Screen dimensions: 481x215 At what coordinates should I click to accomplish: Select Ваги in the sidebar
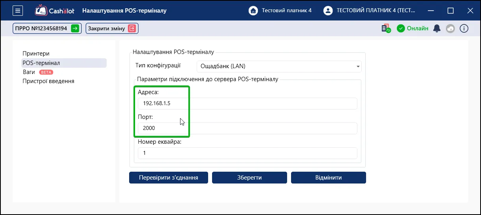tap(29, 72)
